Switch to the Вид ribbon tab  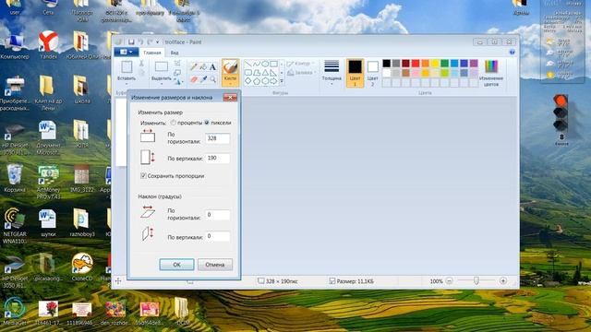pos(175,53)
